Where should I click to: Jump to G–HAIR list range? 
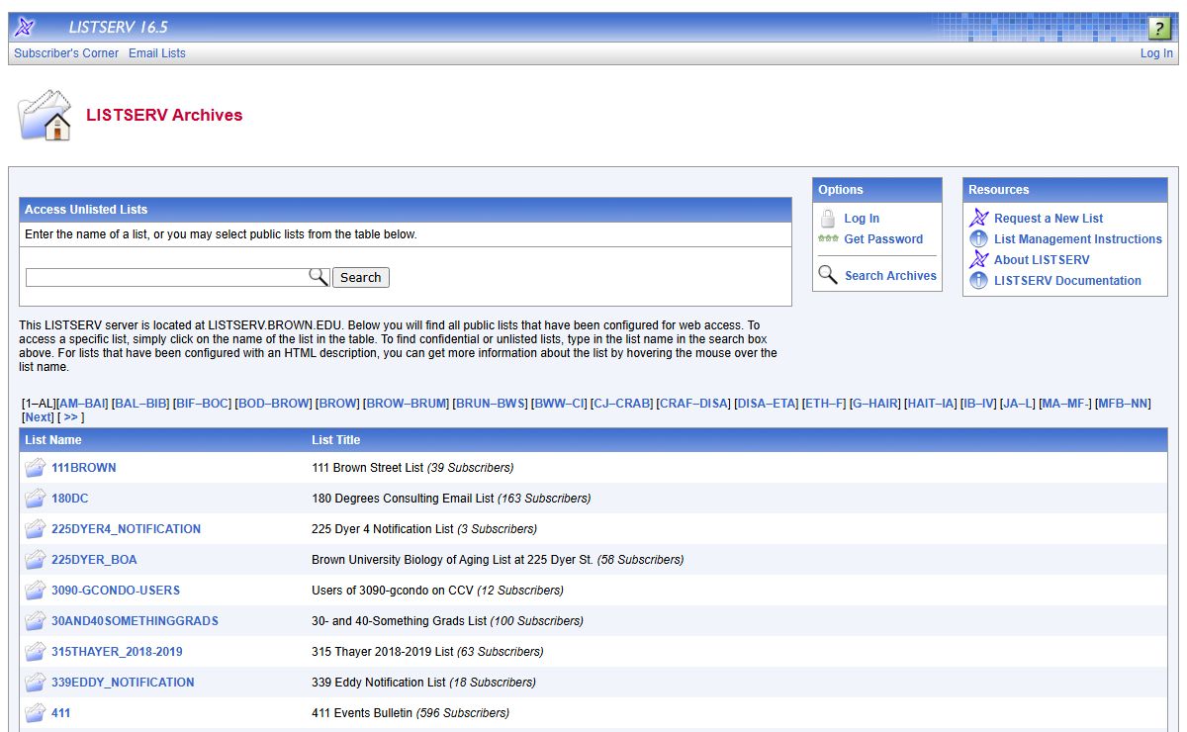[x=874, y=404]
